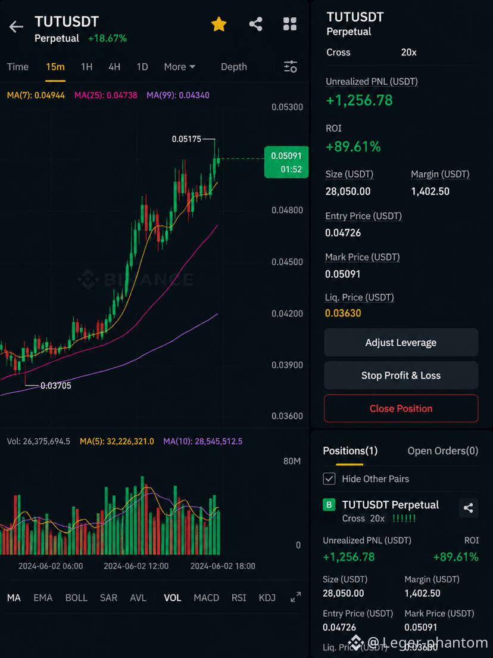Screen dimensions: 493x658
Task: Click the MA(7): 0.04944 label
Action: 36,95
